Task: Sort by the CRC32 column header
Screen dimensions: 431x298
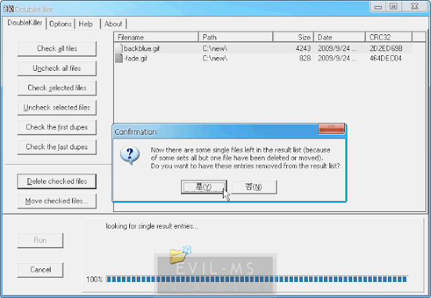Action: point(389,37)
